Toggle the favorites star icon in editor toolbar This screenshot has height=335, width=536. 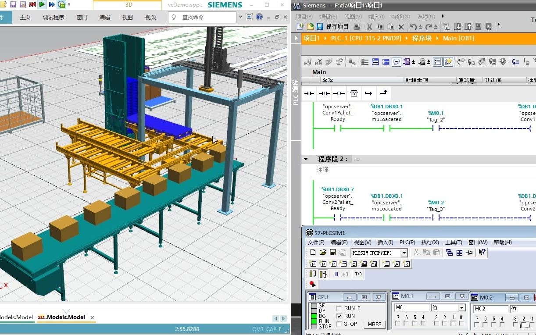click(448, 62)
